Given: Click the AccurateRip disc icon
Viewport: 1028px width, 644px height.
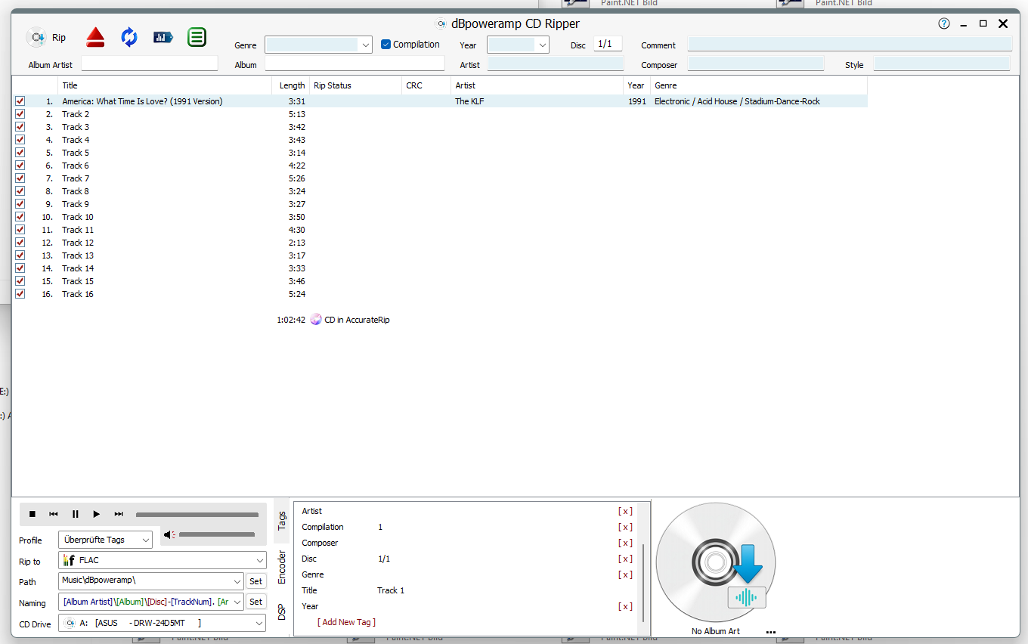Looking at the screenshot, I should coord(316,320).
